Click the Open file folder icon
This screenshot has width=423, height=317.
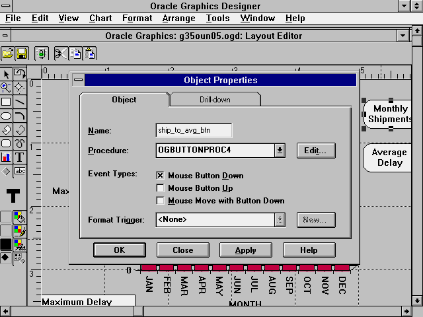(8, 53)
